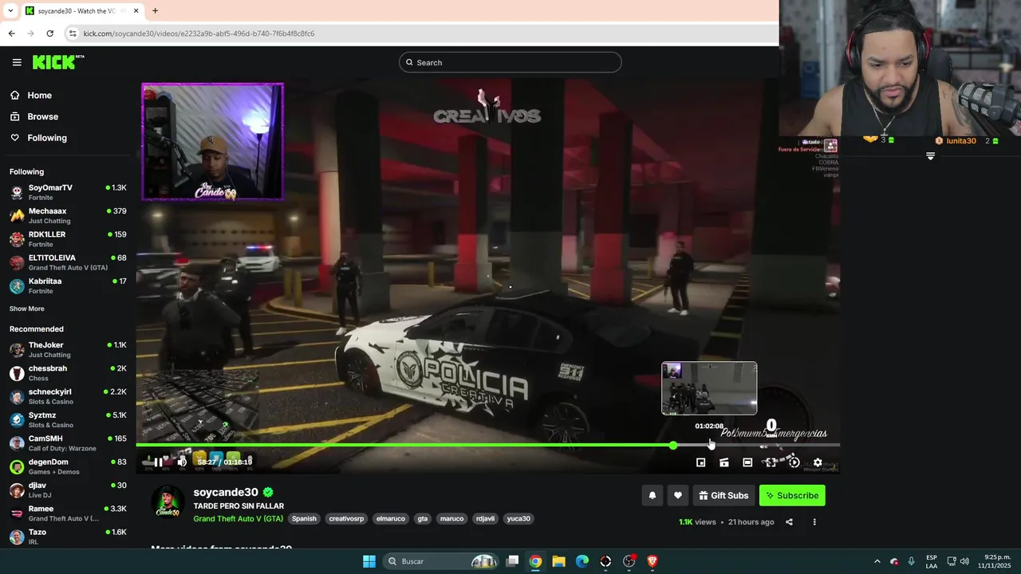Go back in the browser
This screenshot has height=574, width=1021.
[11, 33]
